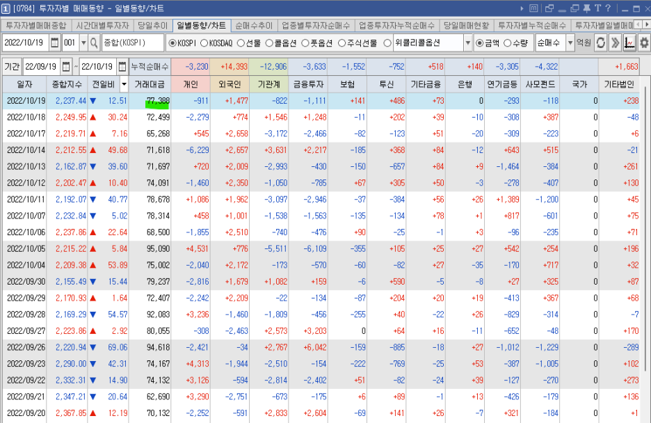Select the radio button before 위클리콜옵션 box
This screenshot has width=651, height=423.
pos(387,42)
